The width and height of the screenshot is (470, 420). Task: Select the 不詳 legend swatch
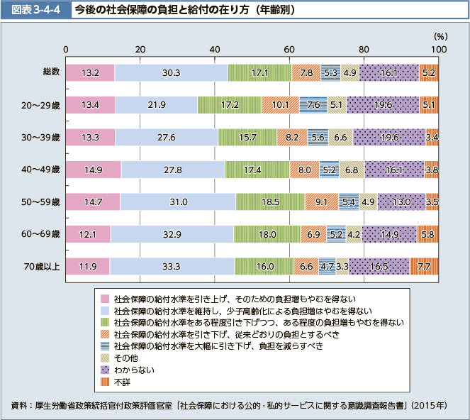(x=104, y=382)
